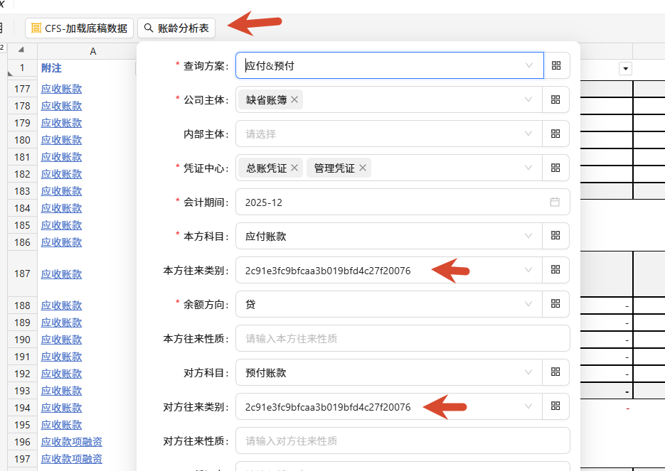Screen dimensions: 665x471
Task: Open grid selector beside 查询方案 field
Action: [x=556, y=65]
